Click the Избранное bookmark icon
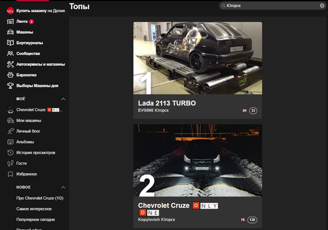 [10, 174]
